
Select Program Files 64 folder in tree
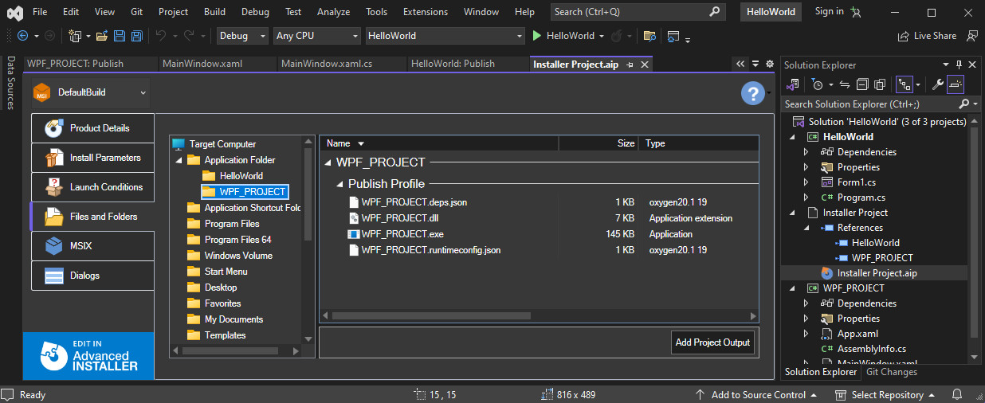[237, 240]
